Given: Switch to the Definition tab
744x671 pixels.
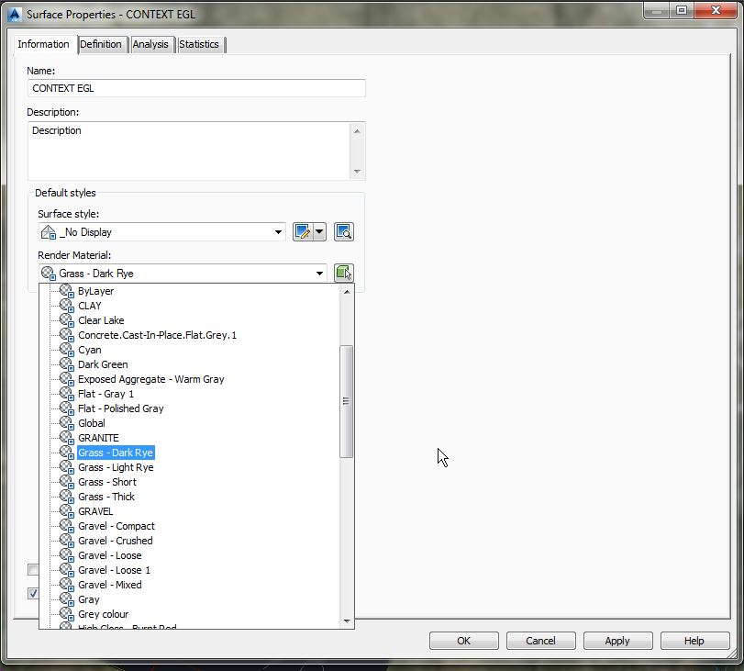Looking at the screenshot, I should click(x=101, y=44).
